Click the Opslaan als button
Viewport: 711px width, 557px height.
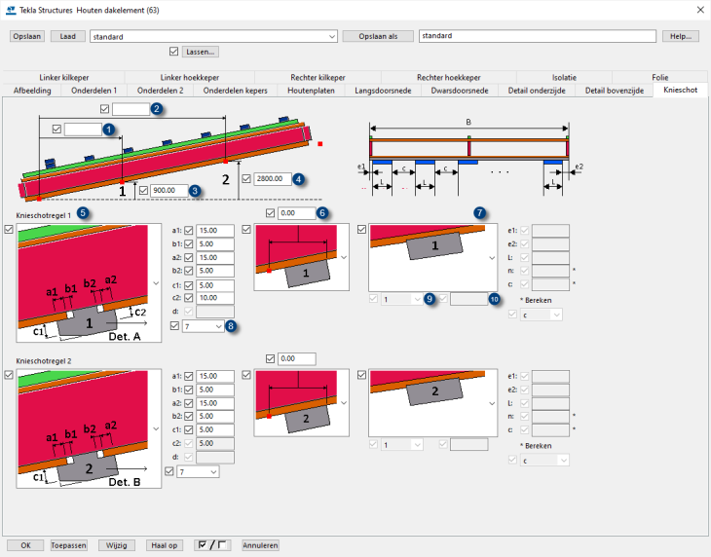point(377,36)
